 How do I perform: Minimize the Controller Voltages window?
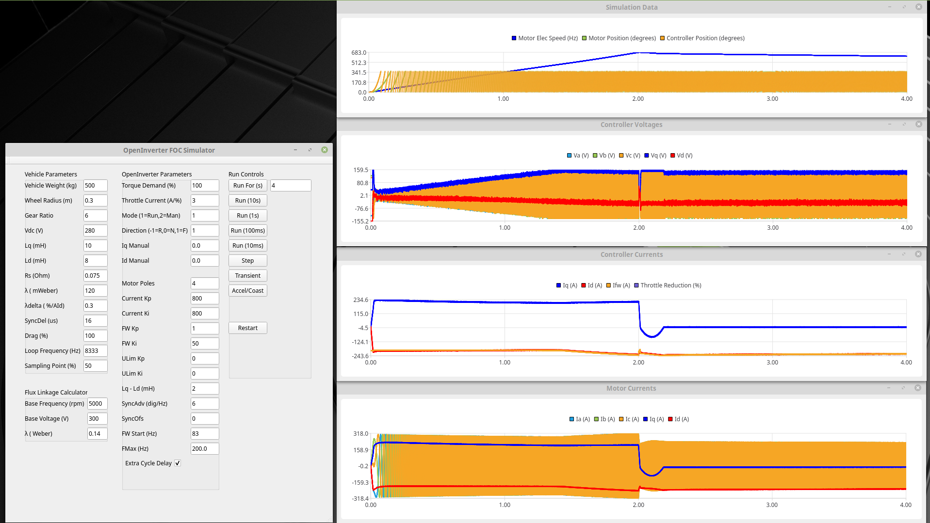coord(890,124)
